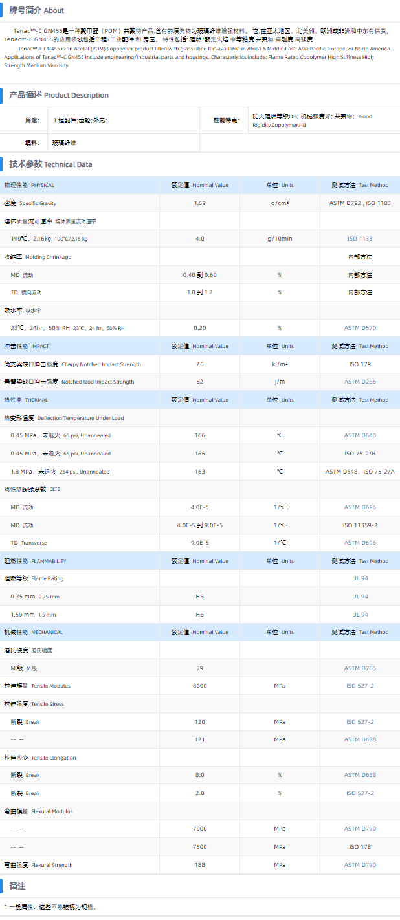Open ASTM D790 link in the 7900 MPa row

pos(360,829)
